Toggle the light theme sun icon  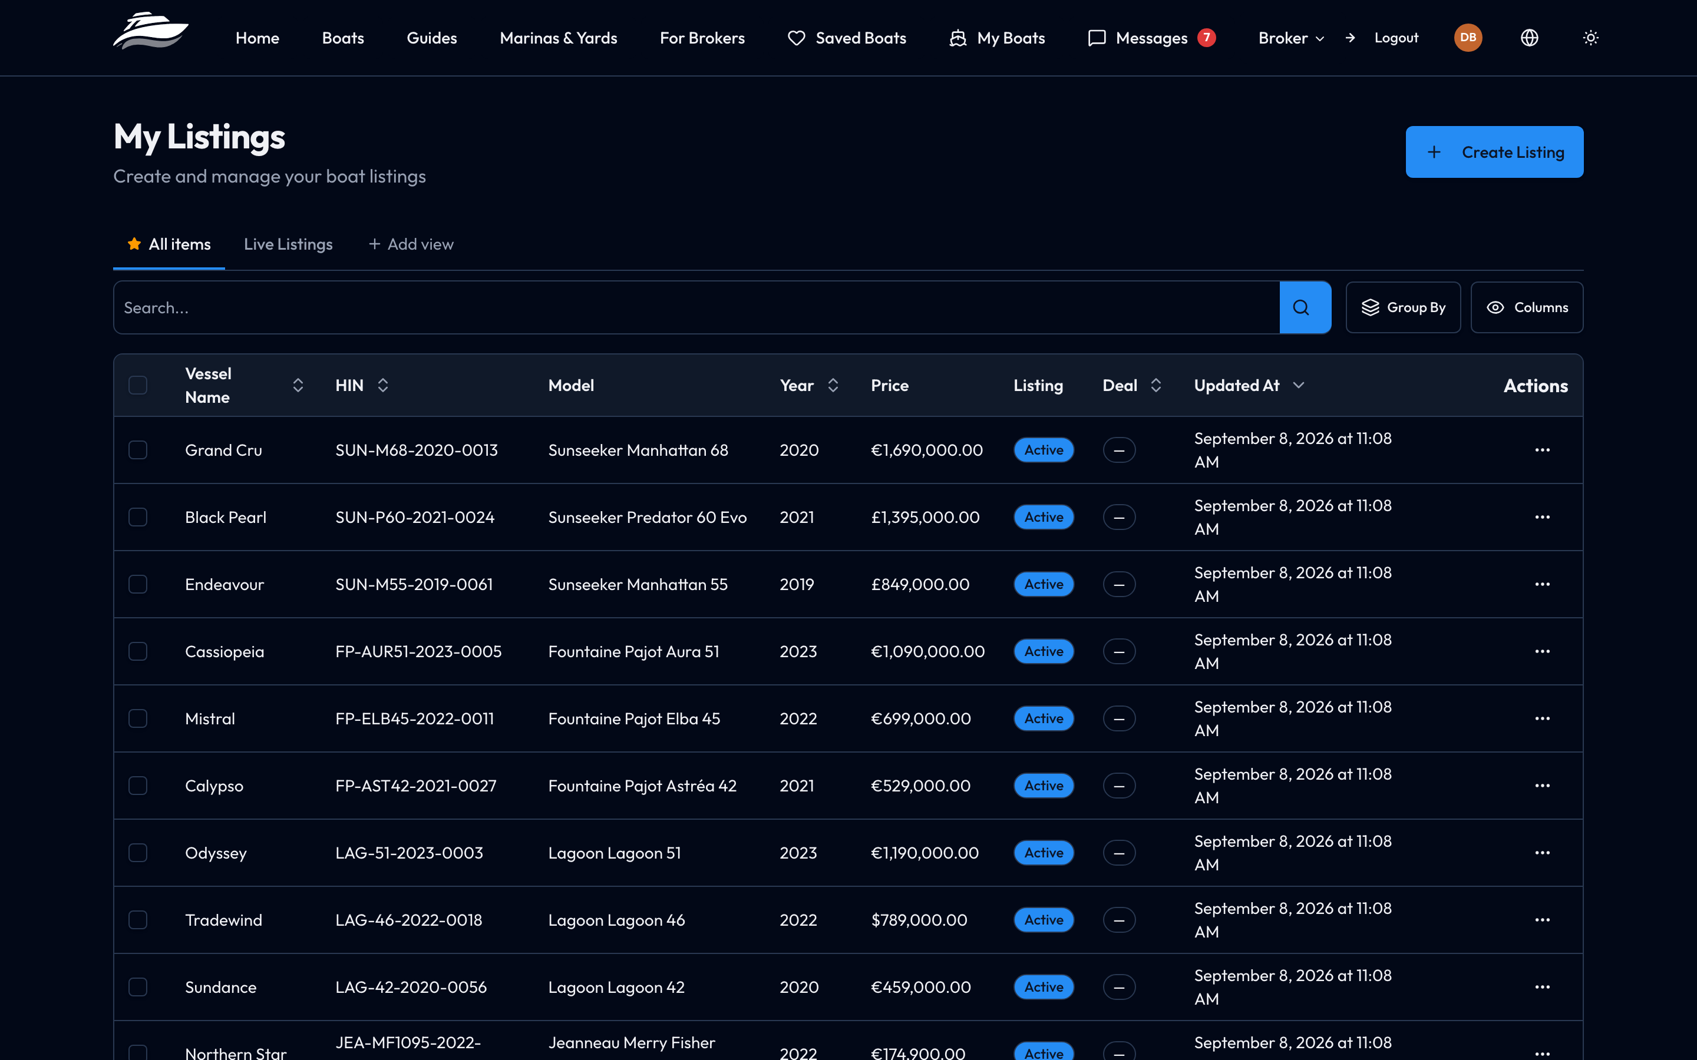[x=1591, y=38]
